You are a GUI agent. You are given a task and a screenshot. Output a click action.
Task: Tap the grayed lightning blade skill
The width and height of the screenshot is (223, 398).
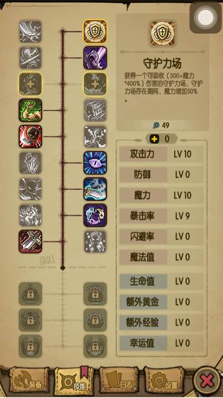(x=30, y=31)
